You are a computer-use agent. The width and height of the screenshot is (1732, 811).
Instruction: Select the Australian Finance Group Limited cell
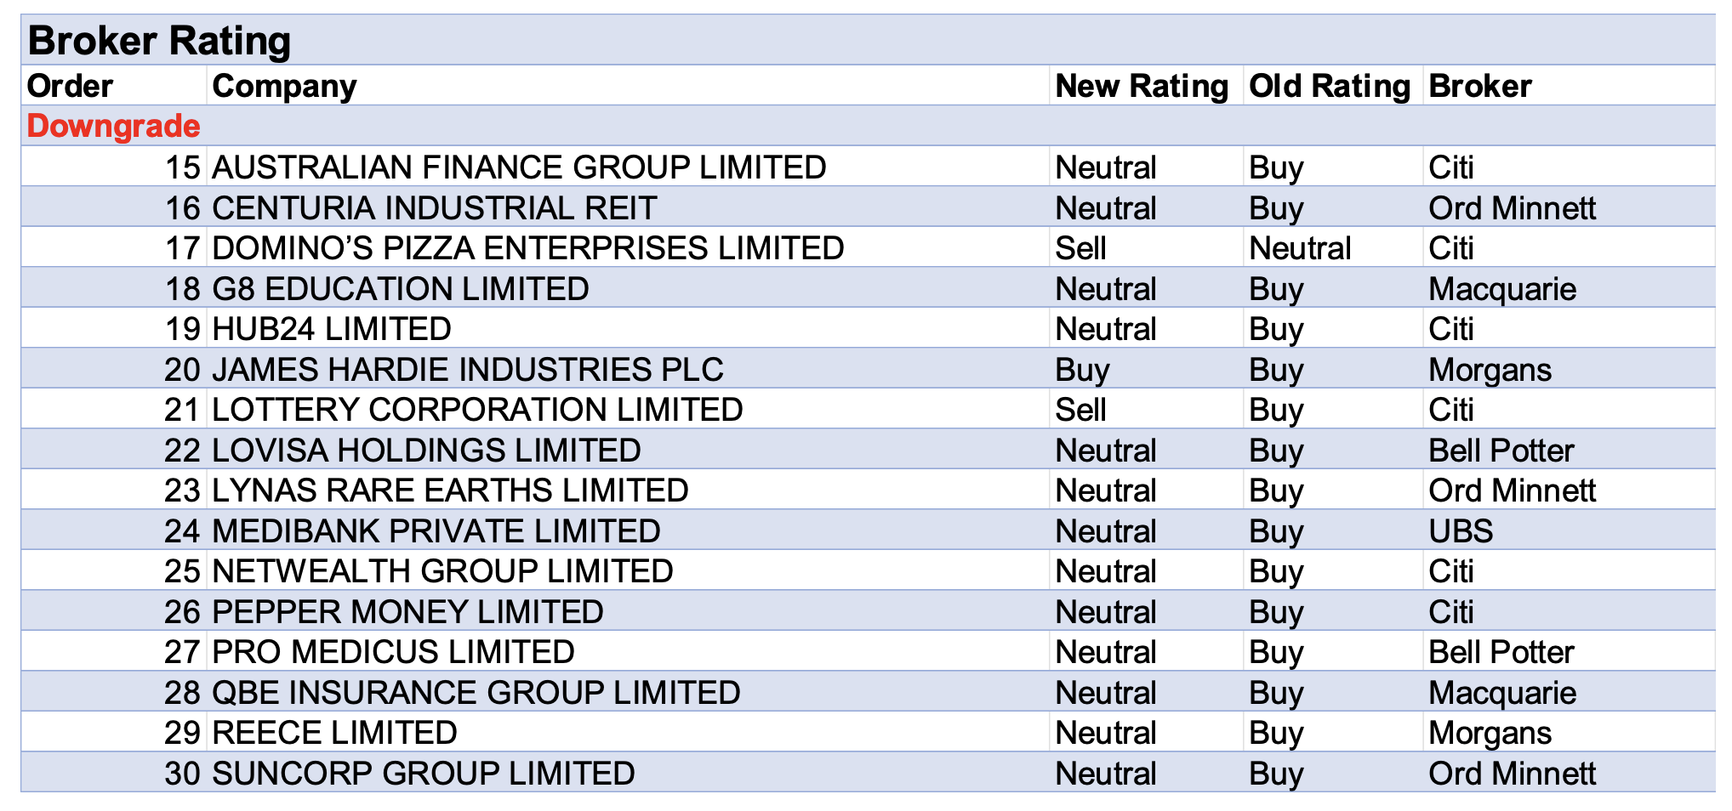[519, 167]
